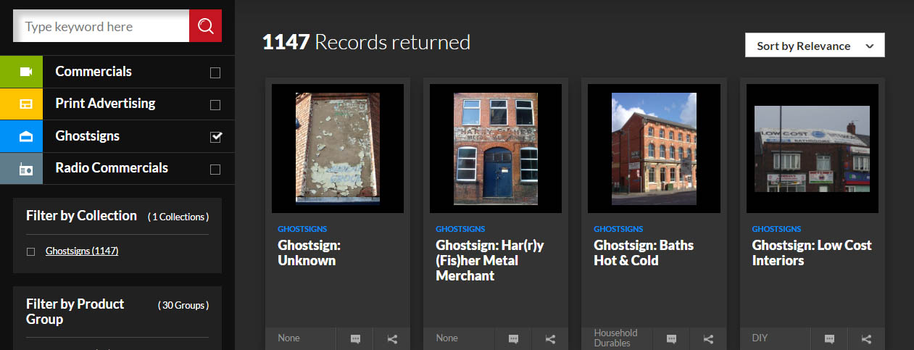Click the Low Cost Interiors thumbnail image
The width and height of the screenshot is (914, 350).
point(812,149)
